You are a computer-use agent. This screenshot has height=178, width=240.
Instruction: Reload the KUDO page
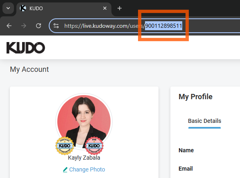[x=38, y=26]
